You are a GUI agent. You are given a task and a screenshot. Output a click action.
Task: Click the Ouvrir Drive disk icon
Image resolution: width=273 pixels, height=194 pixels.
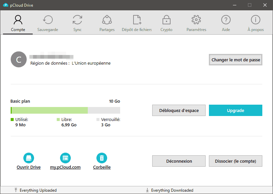29,158
